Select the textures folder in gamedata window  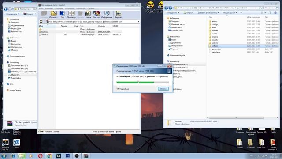(x=244, y=46)
